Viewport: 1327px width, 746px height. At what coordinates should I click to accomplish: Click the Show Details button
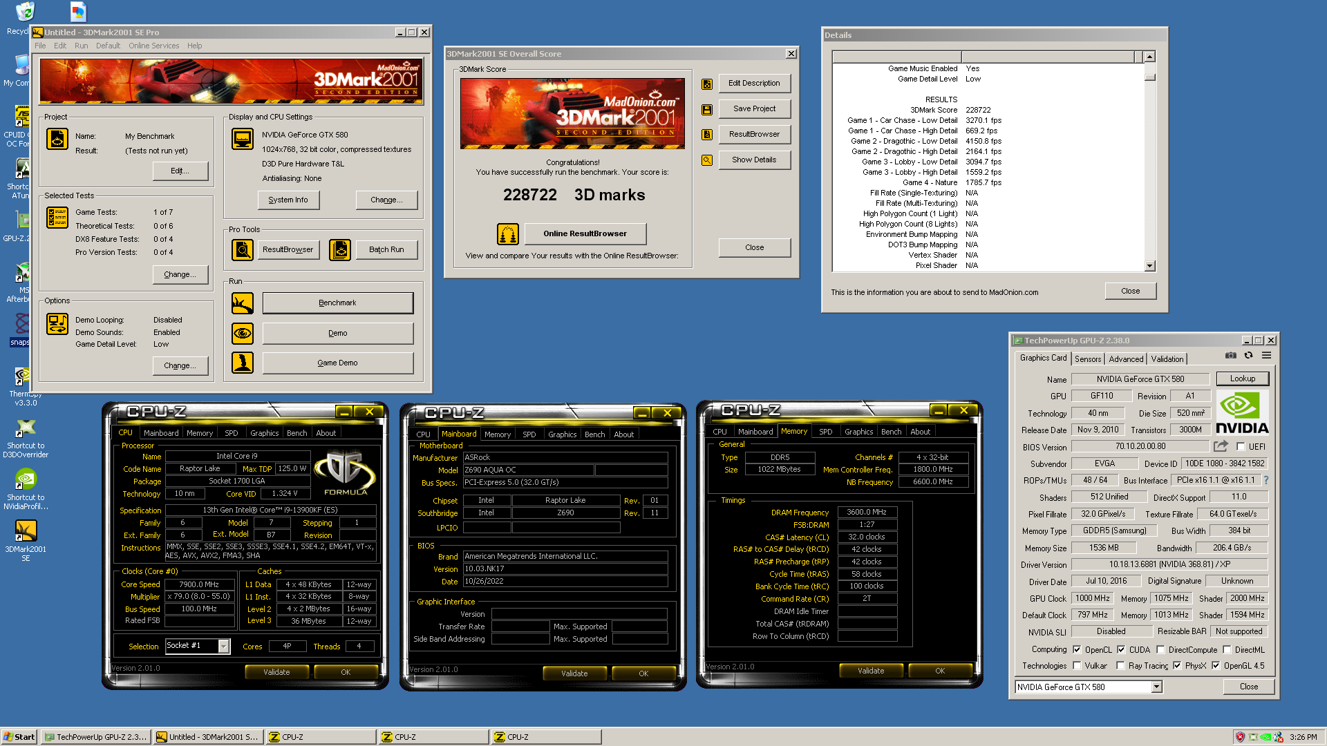754,160
